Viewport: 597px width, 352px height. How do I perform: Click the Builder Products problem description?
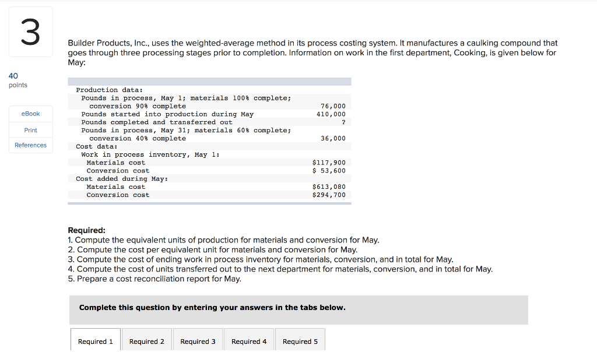click(x=312, y=52)
